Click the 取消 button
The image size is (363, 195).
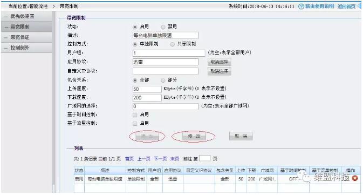pyautogui.click(x=241, y=136)
